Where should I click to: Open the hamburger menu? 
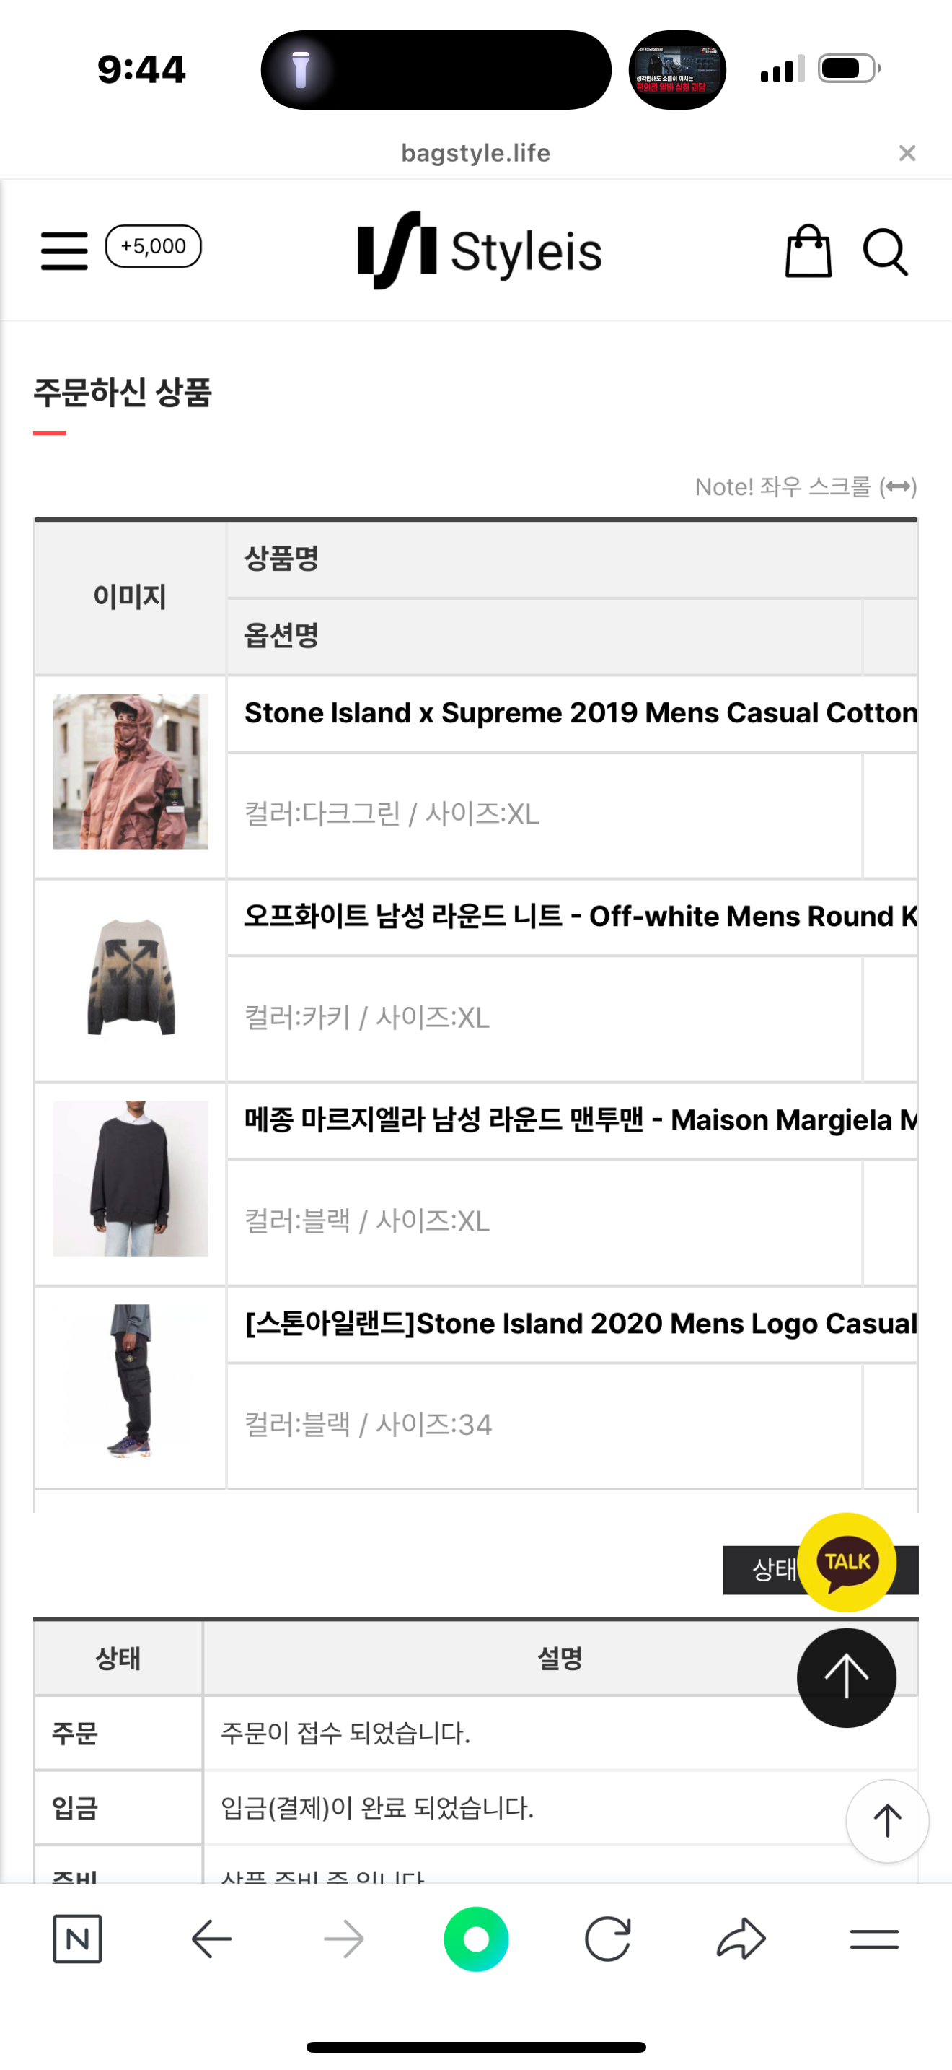pos(64,250)
